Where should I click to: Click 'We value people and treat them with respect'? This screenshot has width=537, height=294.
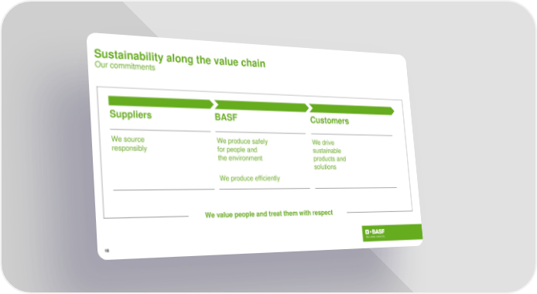(x=268, y=214)
